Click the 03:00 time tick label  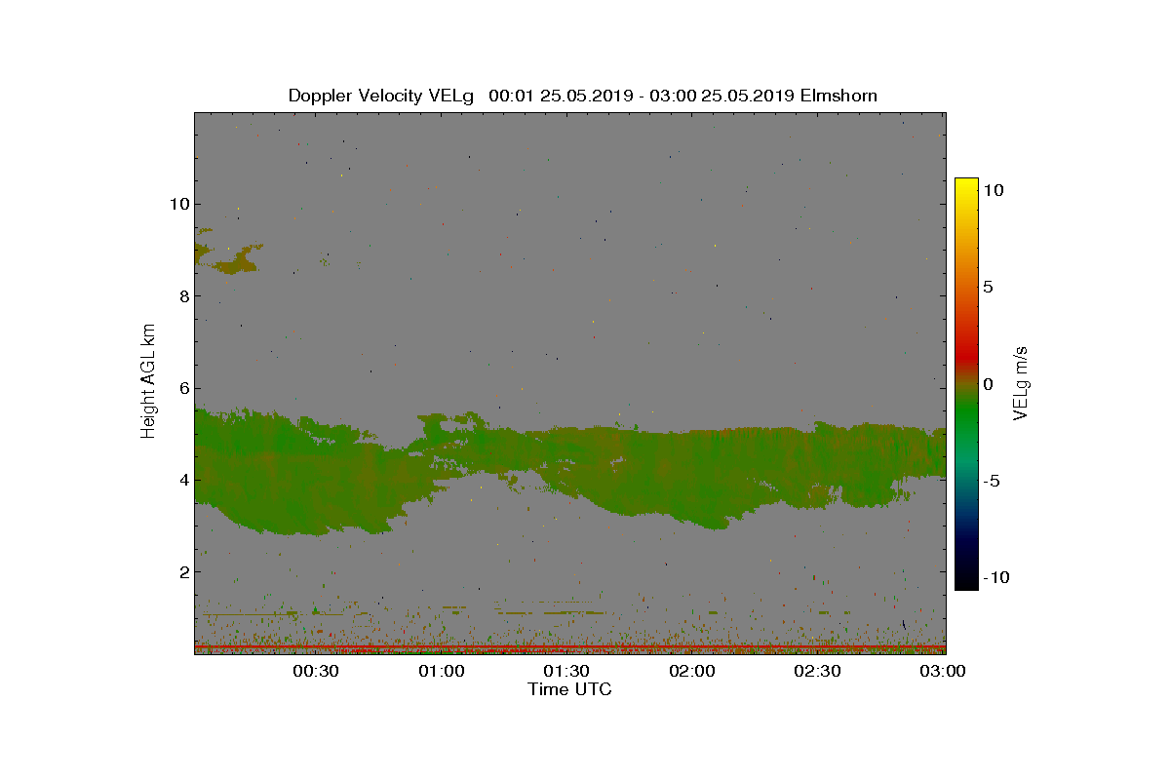pyautogui.click(x=943, y=671)
